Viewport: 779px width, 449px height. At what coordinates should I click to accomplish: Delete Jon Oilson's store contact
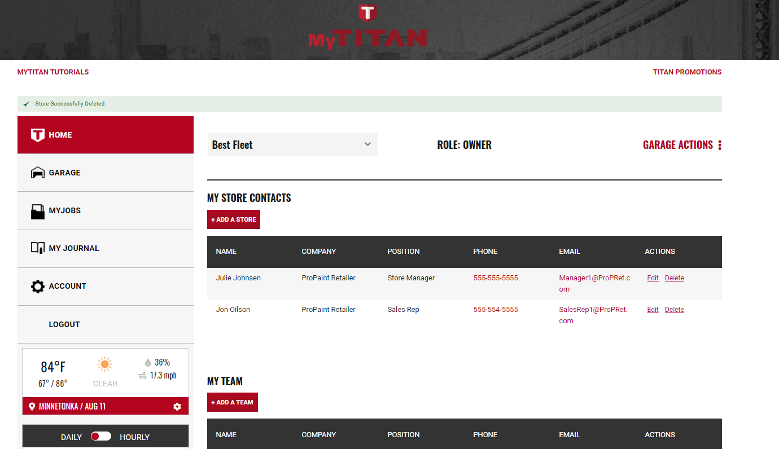(x=674, y=310)
